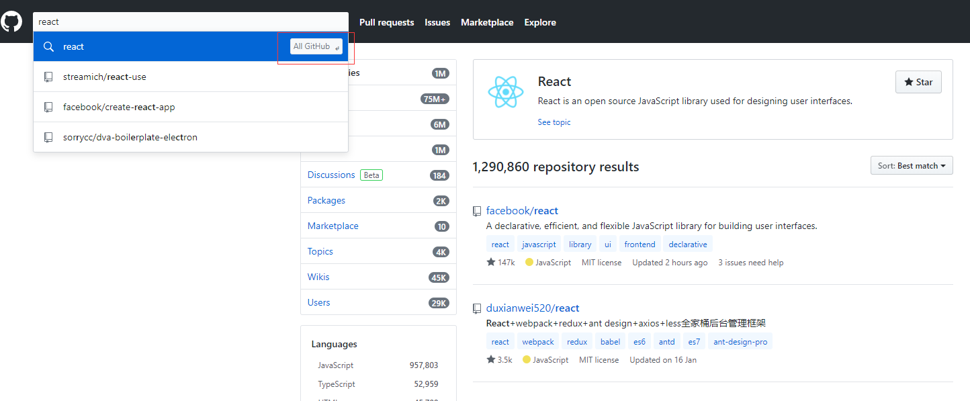Viewport: 970px width, 401px height.
Task: Filter by TypeScript language
Action: [337, 384]
